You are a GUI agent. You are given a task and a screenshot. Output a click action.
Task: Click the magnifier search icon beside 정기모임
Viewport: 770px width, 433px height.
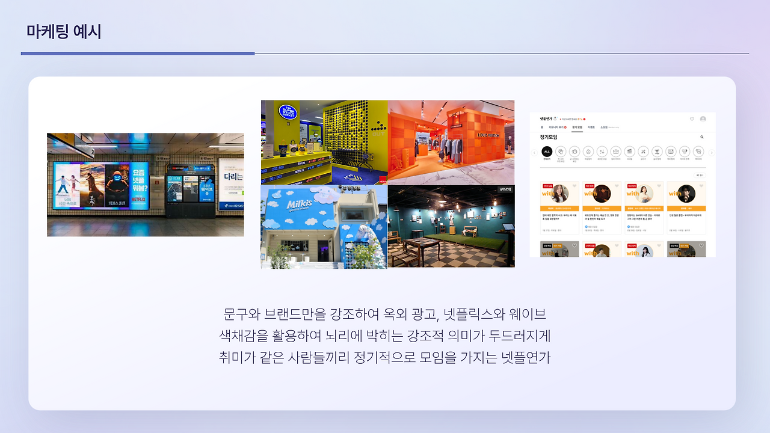click(x=702, y=137)
